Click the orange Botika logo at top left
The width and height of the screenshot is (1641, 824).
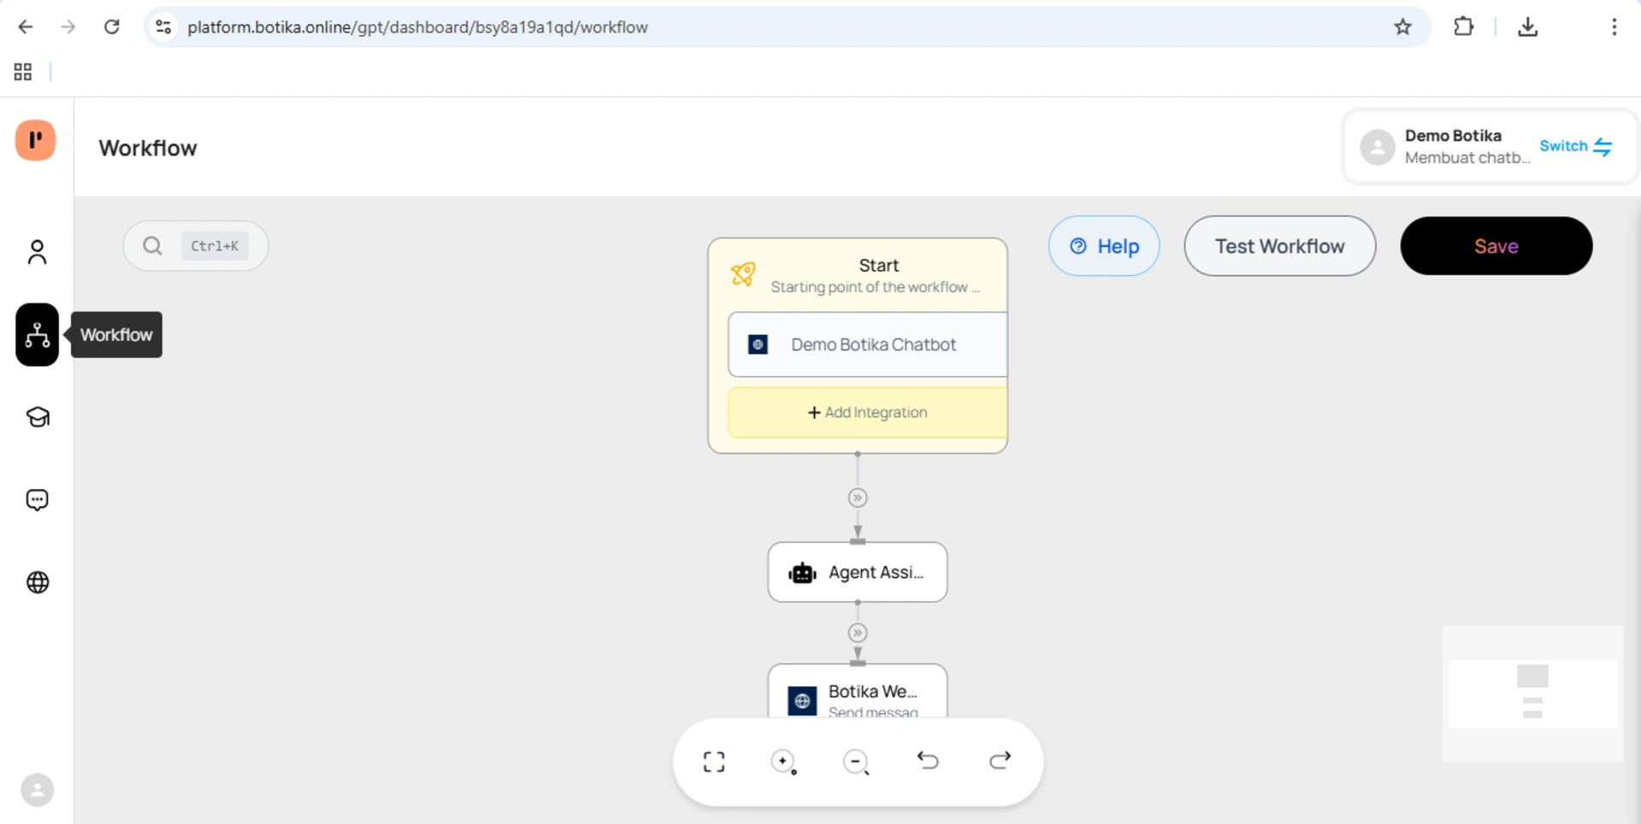35,139
